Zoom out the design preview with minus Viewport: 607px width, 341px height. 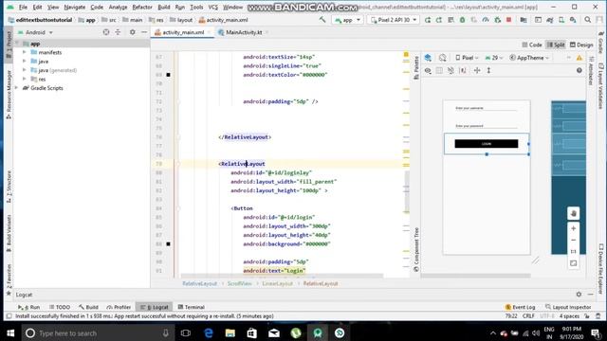point(573,240)
